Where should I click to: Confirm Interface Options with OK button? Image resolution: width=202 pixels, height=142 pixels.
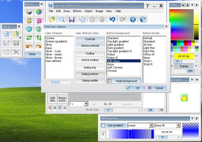pyautogui.click(x=135, y=88)
